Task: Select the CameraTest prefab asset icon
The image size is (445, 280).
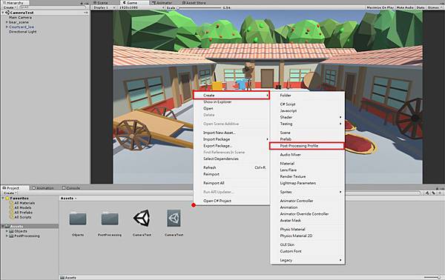Action: pyautogui.click(x=174, y=219)
